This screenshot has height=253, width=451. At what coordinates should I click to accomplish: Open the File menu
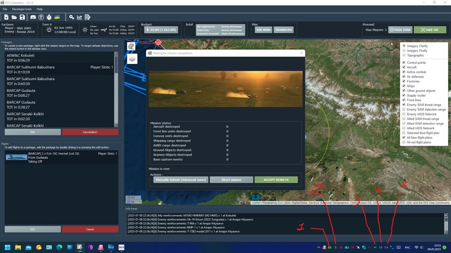point(5,9)
